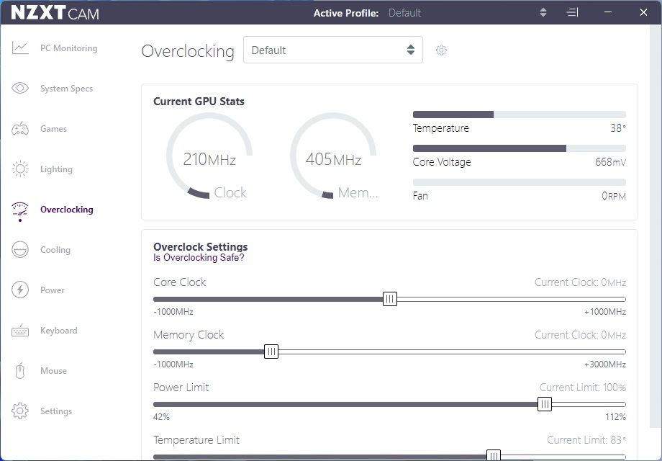This screenshot has width=662, height=461.
Task: Click the Games controller icon
Action: point(20,128)
